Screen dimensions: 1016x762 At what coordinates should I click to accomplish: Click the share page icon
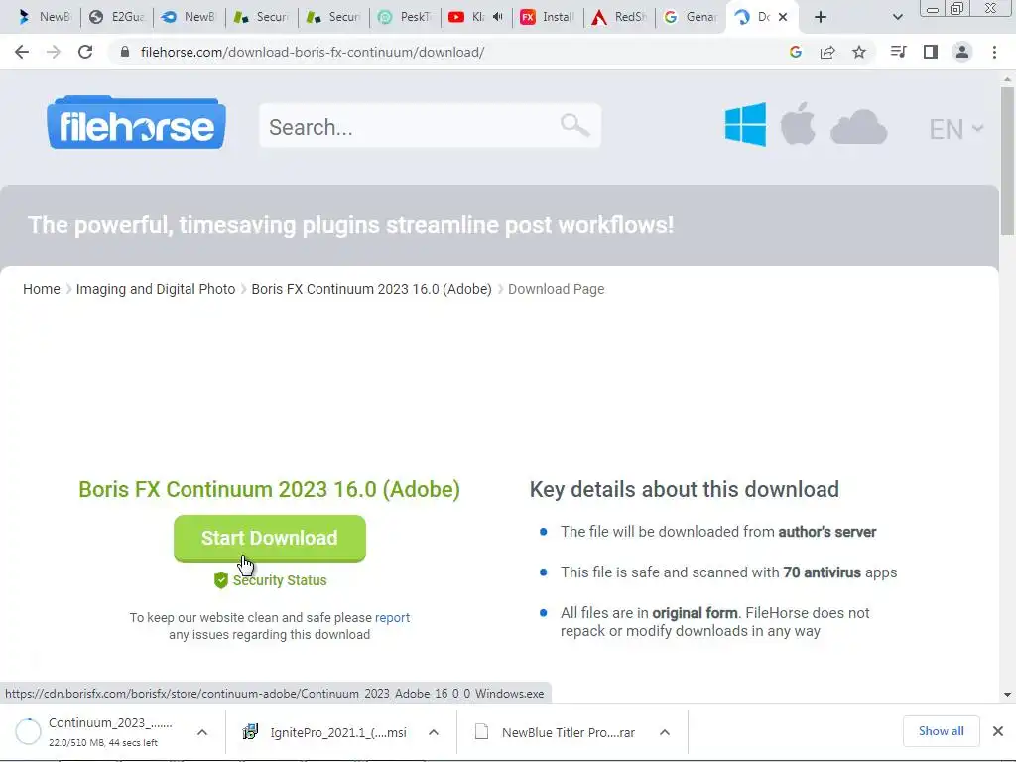(827, 52)
